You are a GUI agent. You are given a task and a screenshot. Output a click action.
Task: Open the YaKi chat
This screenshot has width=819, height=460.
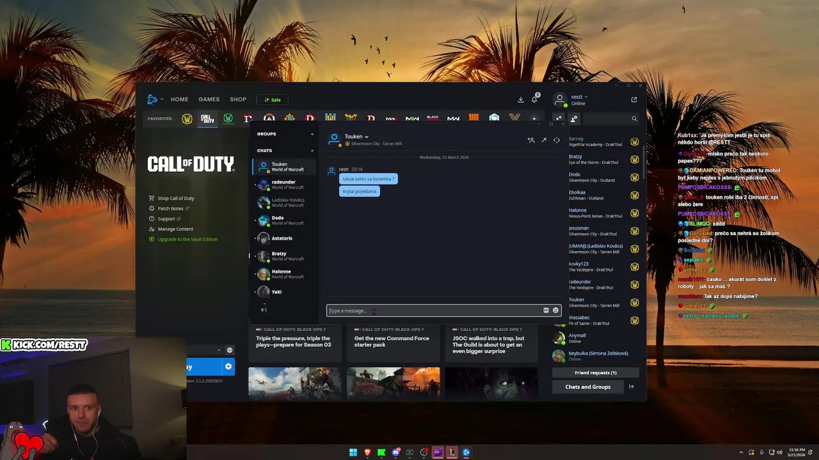pyautogui.click(x=284, y=292)
